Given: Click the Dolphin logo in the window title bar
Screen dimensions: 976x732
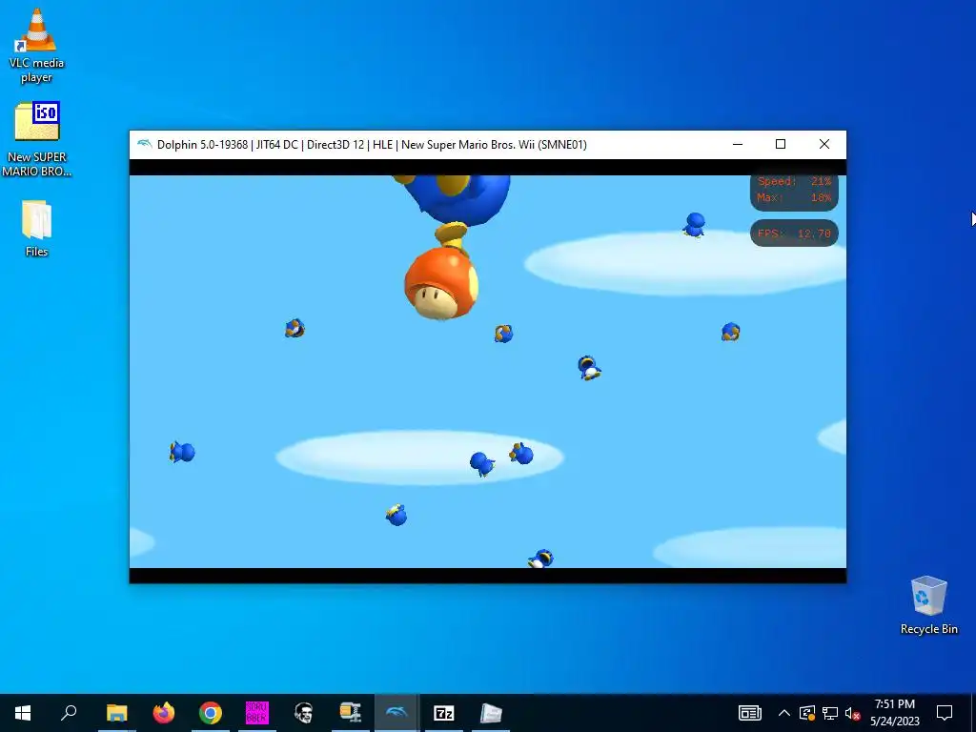Looking at the screenshot, I should coord(145,145).
